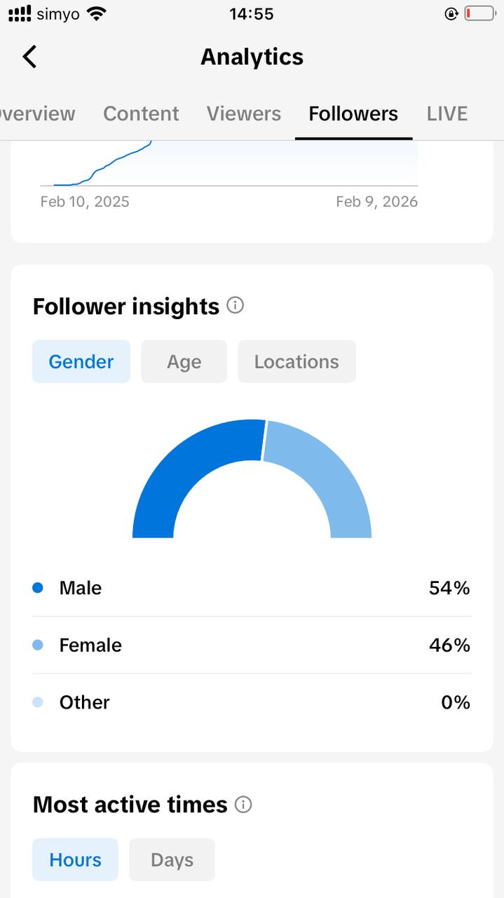Tap the Female light blue legend dot
Image resolution: width=504 pixels, height=898 pixels.
[38, 645]
